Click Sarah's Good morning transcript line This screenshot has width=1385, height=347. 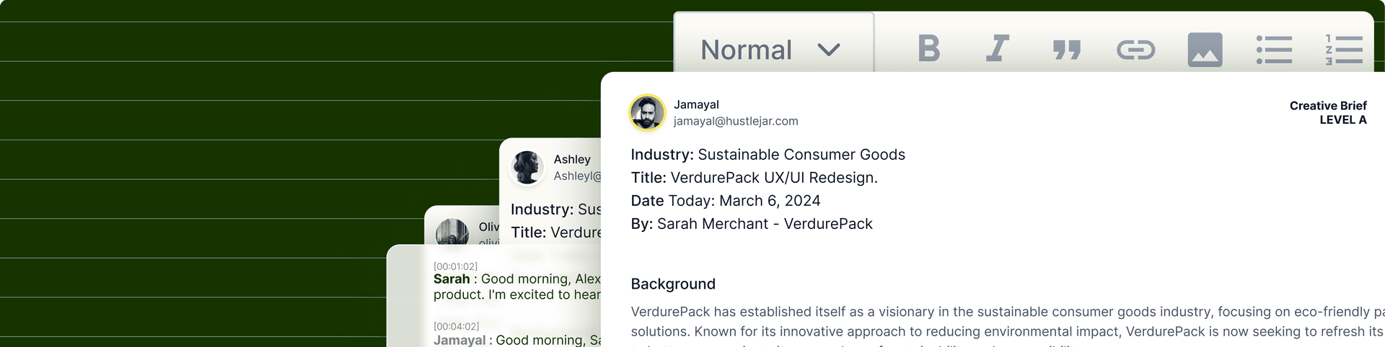tap(516, 287)
